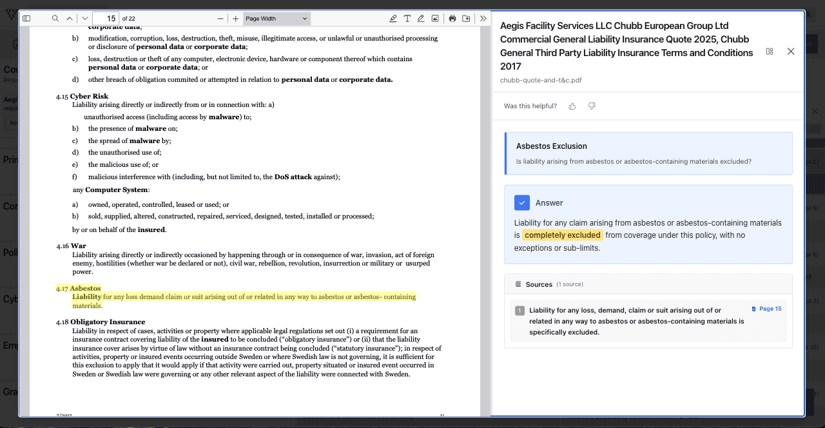Open the find-in-document search tool
This screenshot has height=428, width=825.
55,19
